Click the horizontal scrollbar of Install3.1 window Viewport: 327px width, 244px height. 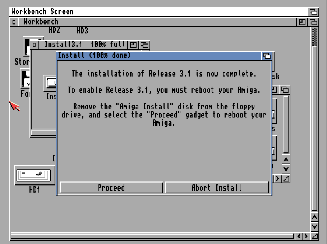point(43,133)
